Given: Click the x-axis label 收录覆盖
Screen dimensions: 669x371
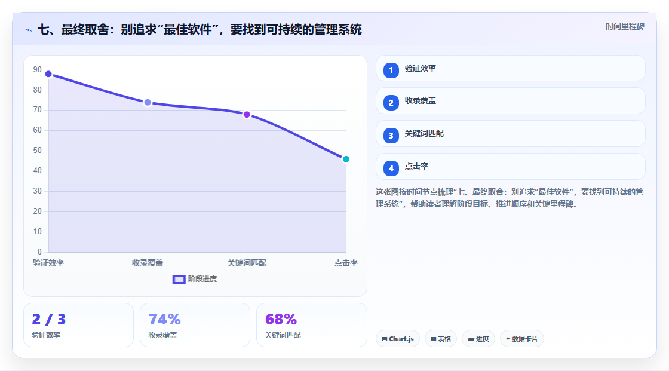Looking at the screenshot, I should (x=148, y=263).
